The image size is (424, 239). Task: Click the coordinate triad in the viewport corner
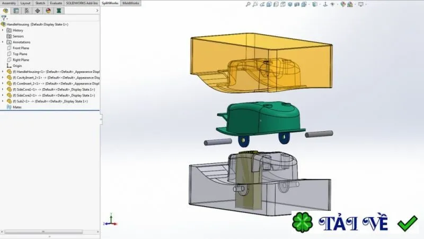click(x=111, y=220)
